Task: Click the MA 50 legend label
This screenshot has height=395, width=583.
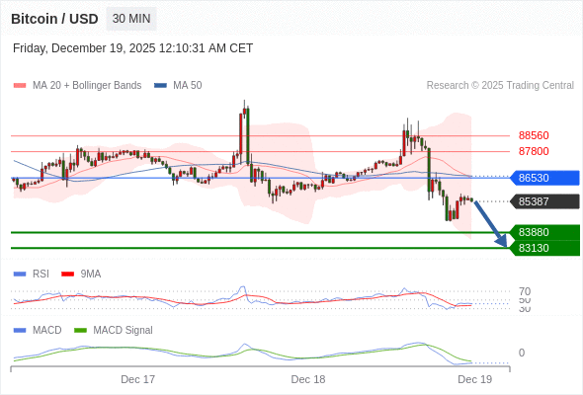Action: click(x=188, y=86)
